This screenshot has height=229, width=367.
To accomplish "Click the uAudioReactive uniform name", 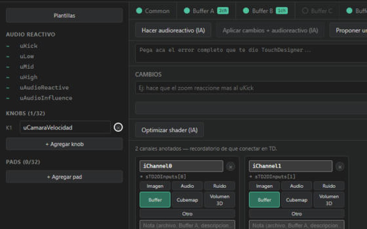I will tap(44, 87).
